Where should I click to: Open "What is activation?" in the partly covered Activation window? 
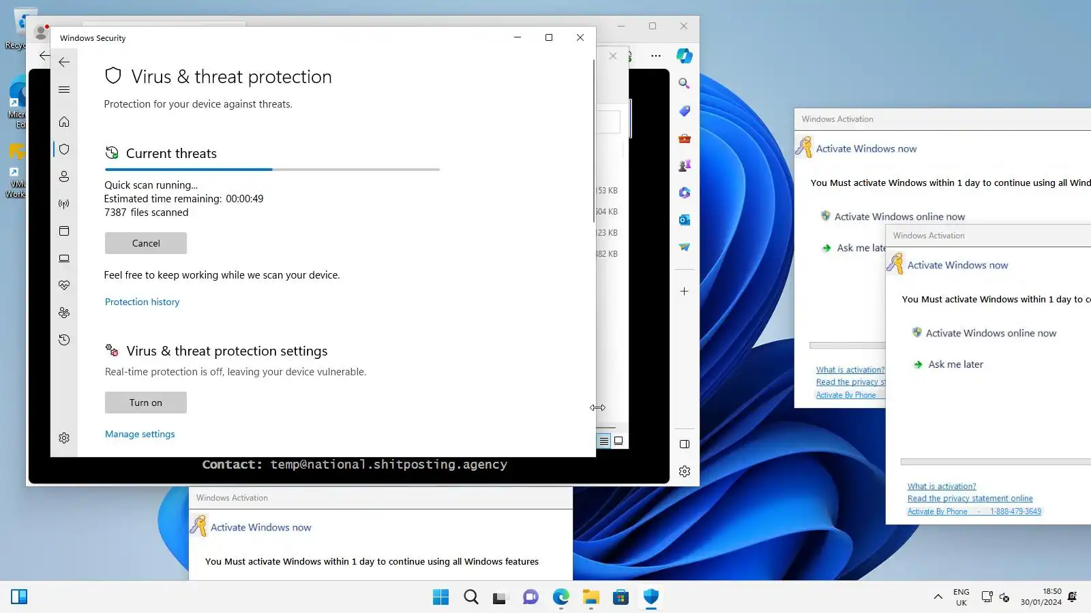point(850,370)
